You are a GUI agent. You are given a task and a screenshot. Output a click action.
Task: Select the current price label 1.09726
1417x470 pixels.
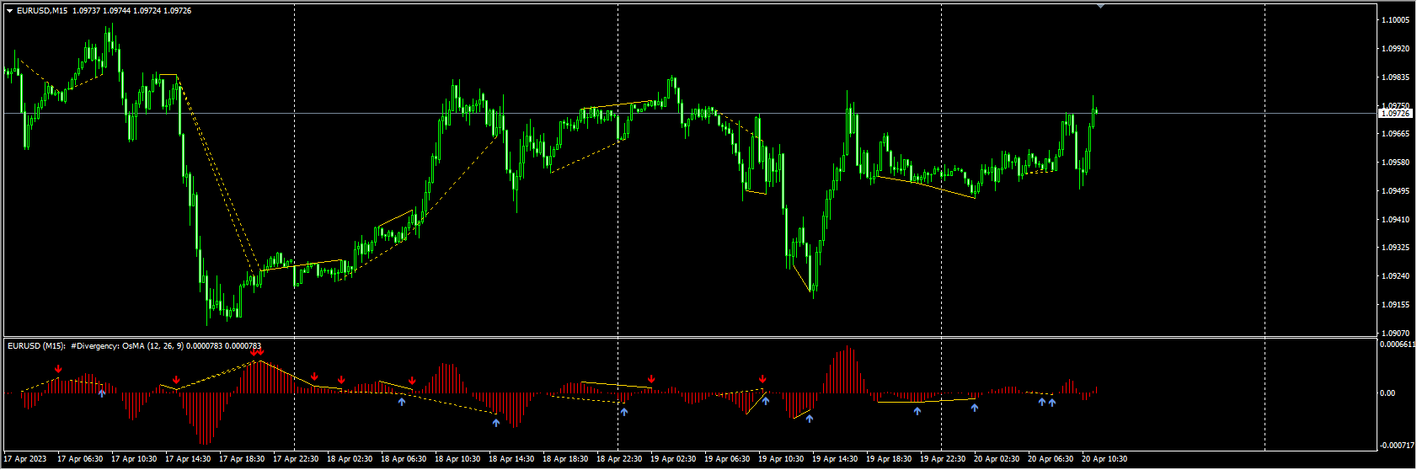1396,113
